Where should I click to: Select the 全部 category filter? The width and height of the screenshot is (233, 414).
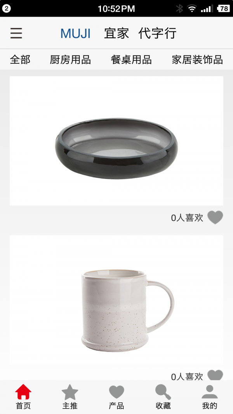[20, 60]
